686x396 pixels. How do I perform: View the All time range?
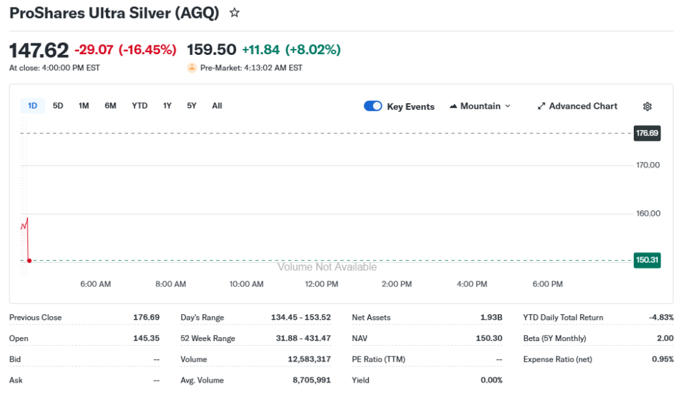coord(217,106)
